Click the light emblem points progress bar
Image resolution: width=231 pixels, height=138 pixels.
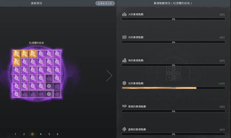click(173, 88)
